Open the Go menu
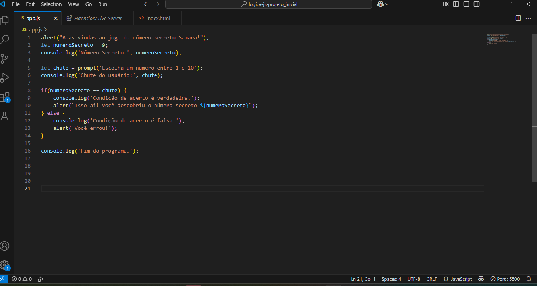This screenshot has width=537, height=286. pos(89,4)
